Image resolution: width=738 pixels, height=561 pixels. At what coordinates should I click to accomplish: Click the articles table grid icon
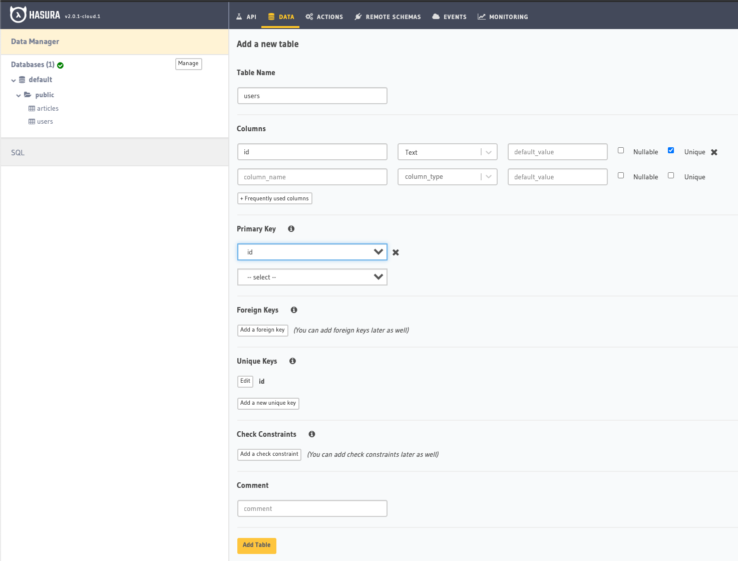[32, 108]
